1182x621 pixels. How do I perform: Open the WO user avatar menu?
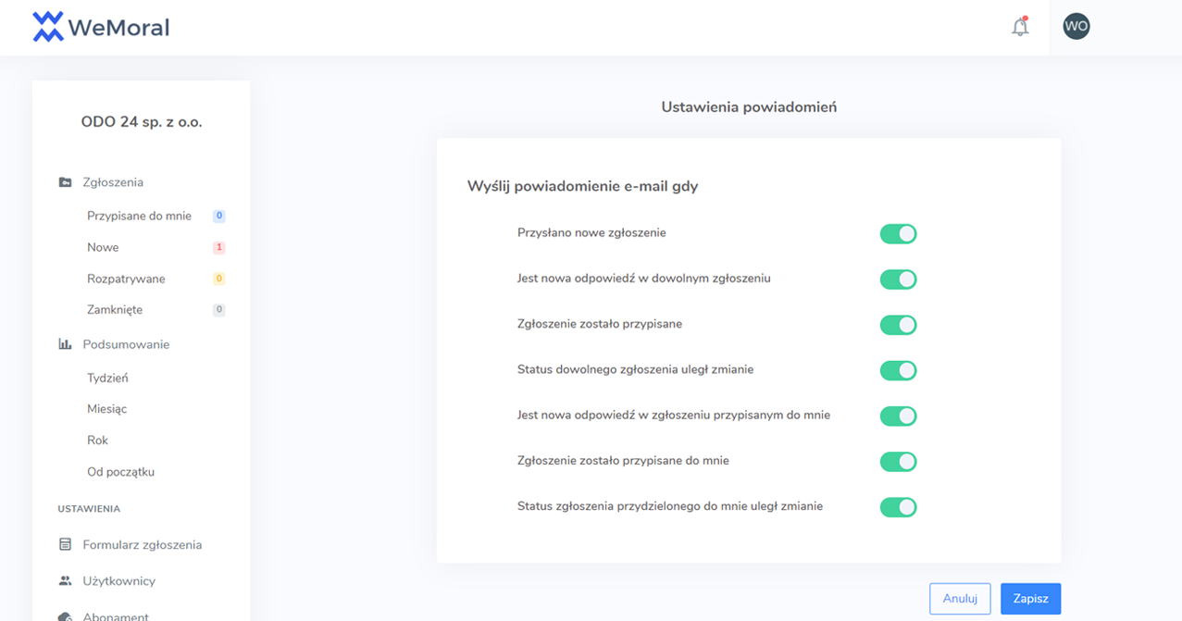[x=1076, y=26]
